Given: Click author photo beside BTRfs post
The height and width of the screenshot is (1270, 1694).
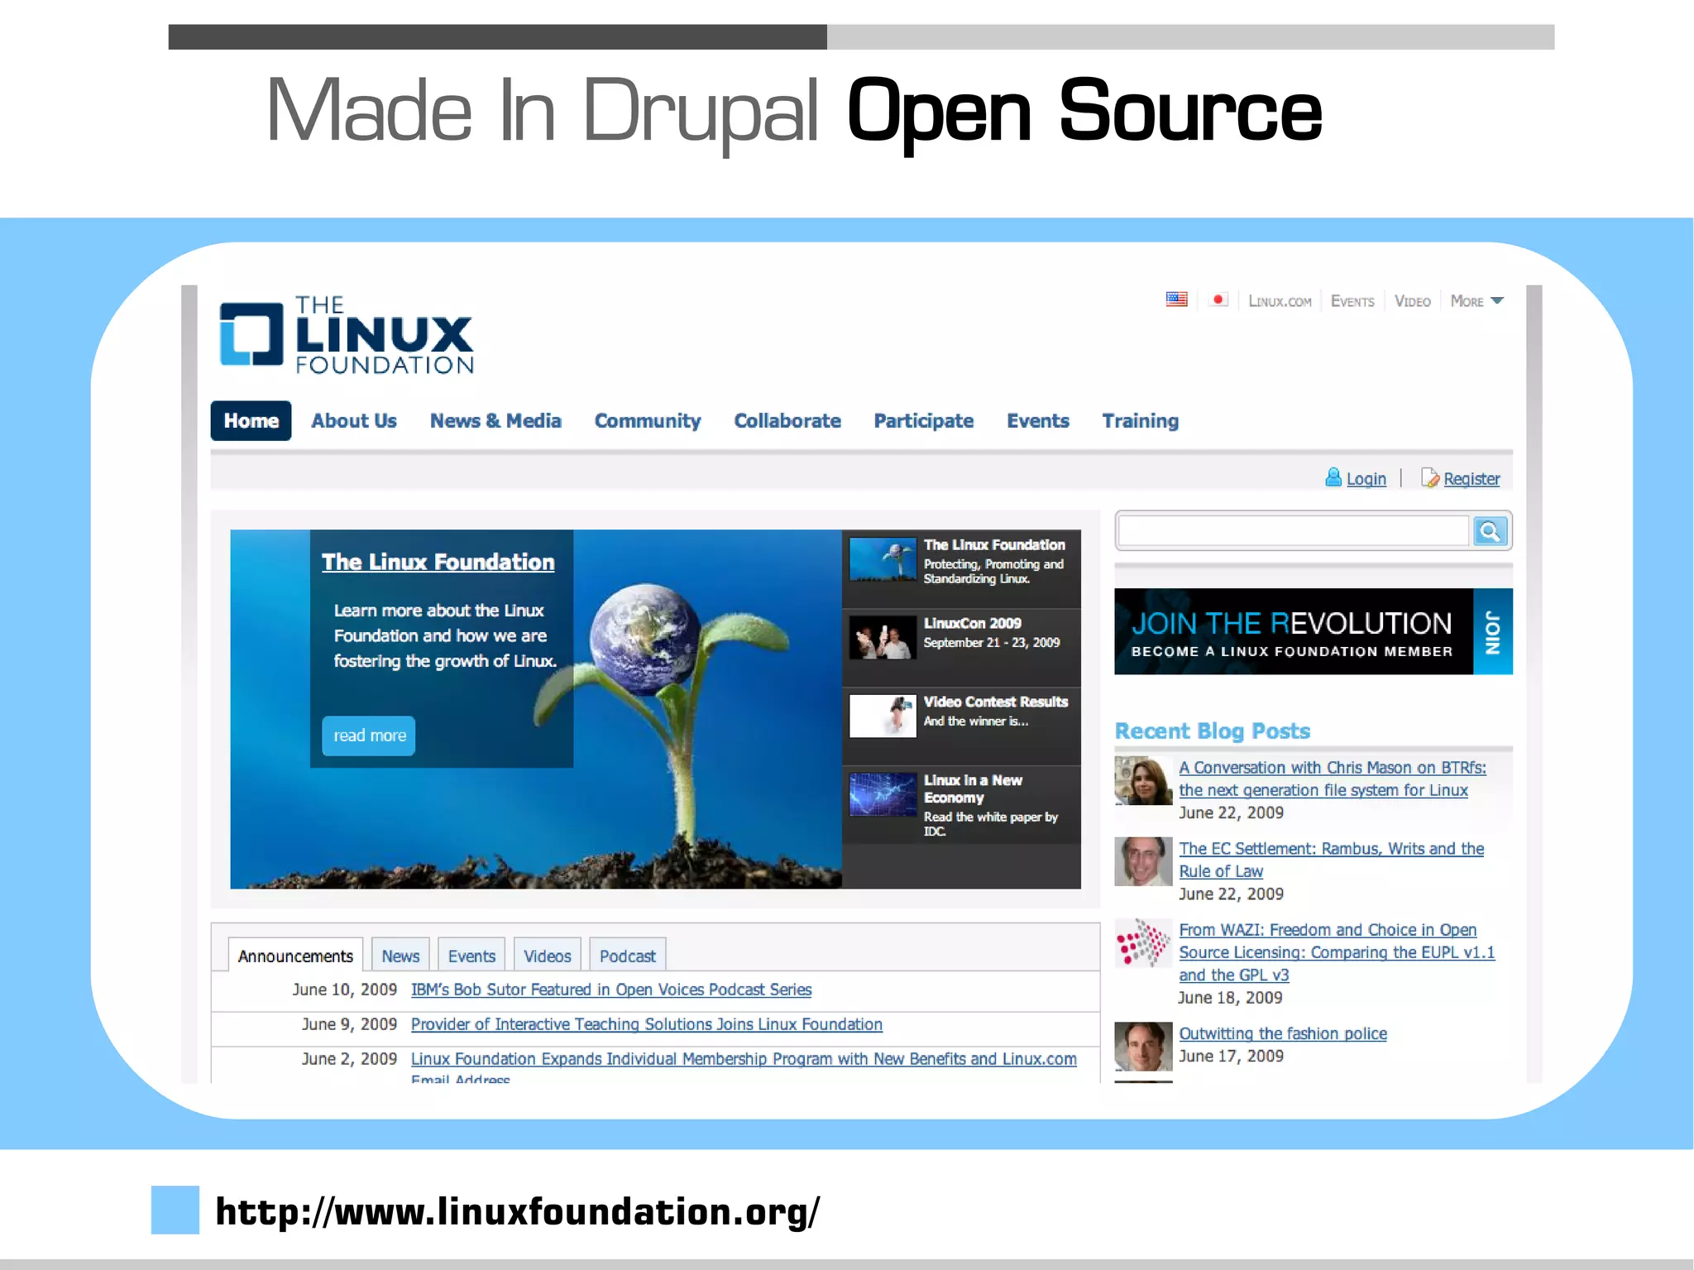Looking at the screenshot, I should 1143,780.
